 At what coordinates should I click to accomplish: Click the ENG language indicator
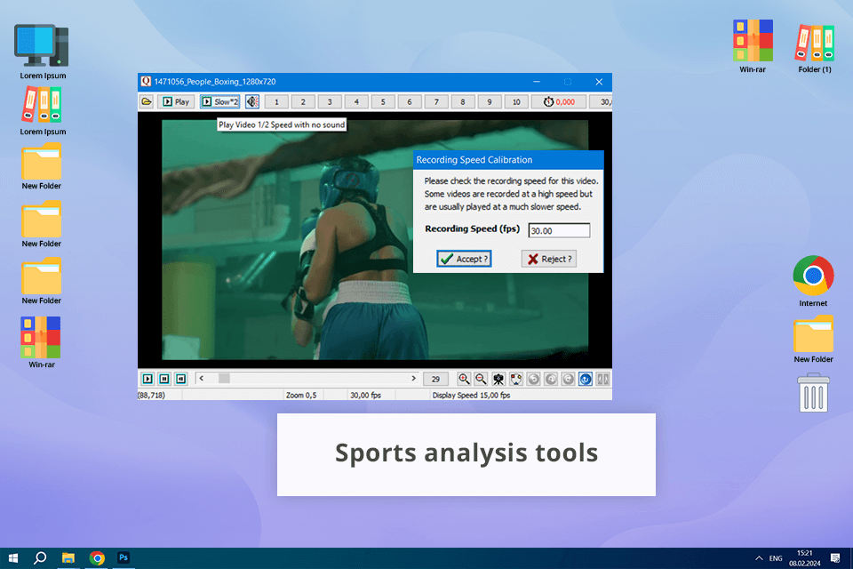pos(776,558)
